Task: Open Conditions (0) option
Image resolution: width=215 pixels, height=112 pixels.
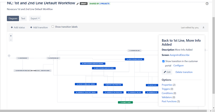Action: pyautogui.click(x=169, y=93)
